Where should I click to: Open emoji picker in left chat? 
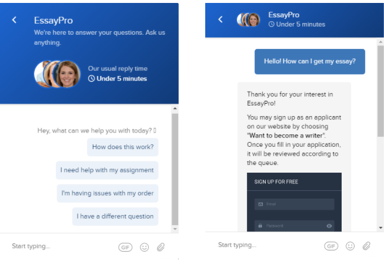pyautogui.click(x=144, y=247)
